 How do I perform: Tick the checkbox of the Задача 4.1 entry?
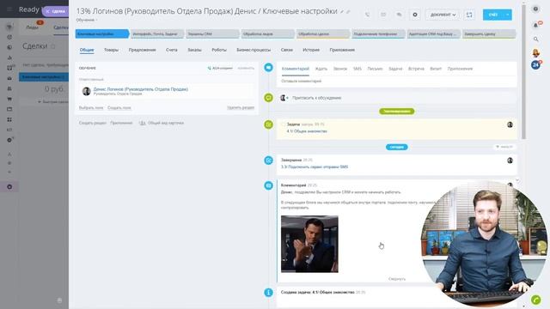pos(283,124)
